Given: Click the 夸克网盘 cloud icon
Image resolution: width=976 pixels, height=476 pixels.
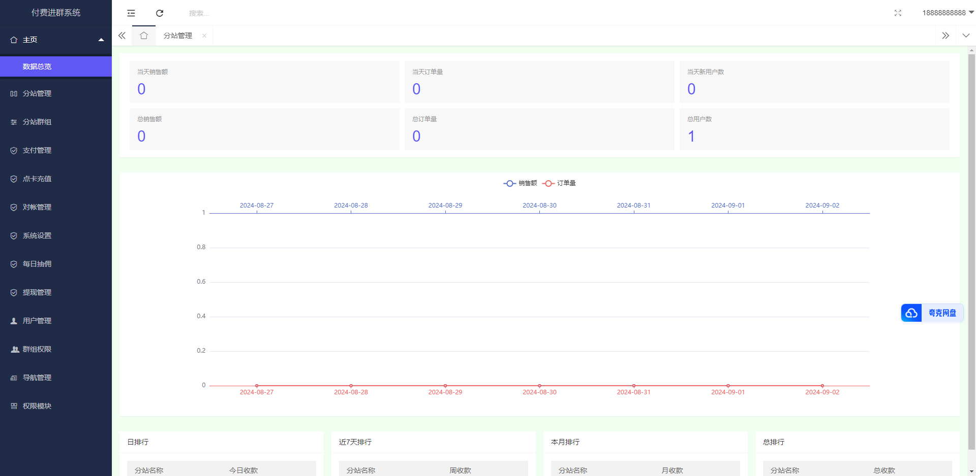Looking at the screenshot, I should (911, 313).
